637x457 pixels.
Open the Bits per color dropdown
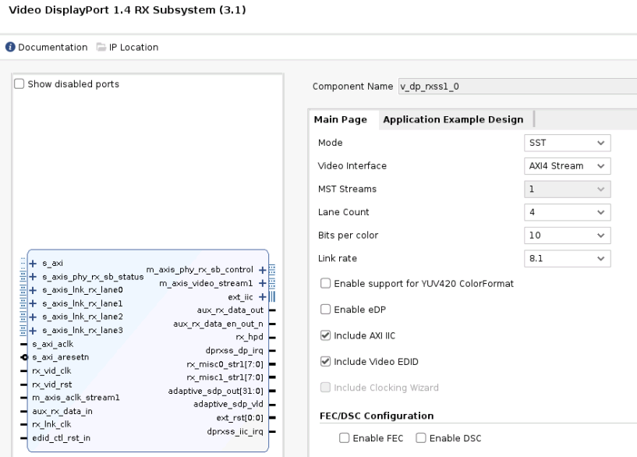[x=567, y=236]
